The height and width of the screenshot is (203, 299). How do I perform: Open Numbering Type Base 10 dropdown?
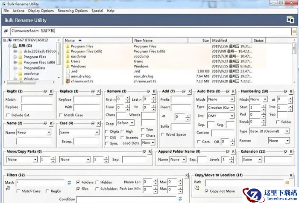tap(269, 131)
